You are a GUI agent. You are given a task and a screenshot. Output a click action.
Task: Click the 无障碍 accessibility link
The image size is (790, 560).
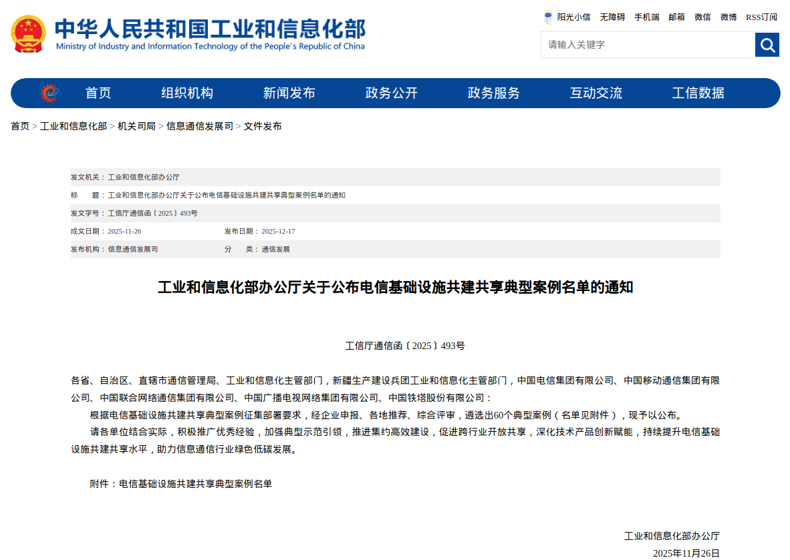tap(612, 17)
